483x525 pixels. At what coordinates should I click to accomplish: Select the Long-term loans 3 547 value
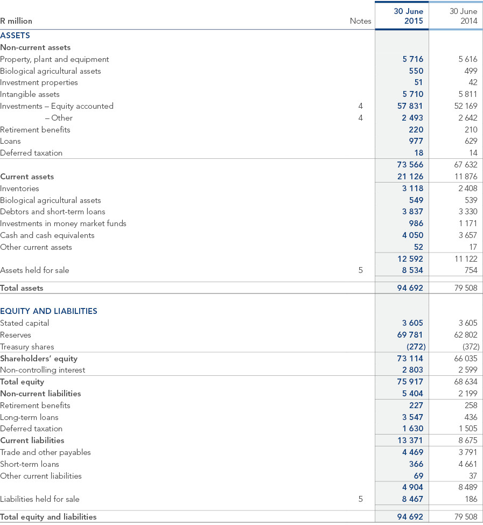pos(412,417)
